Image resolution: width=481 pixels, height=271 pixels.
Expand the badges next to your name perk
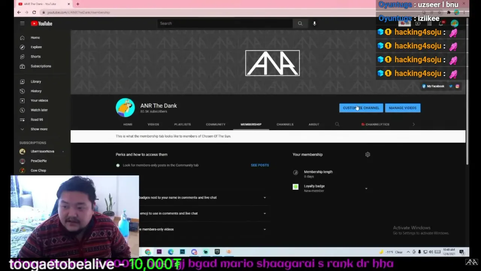point(265,198)
